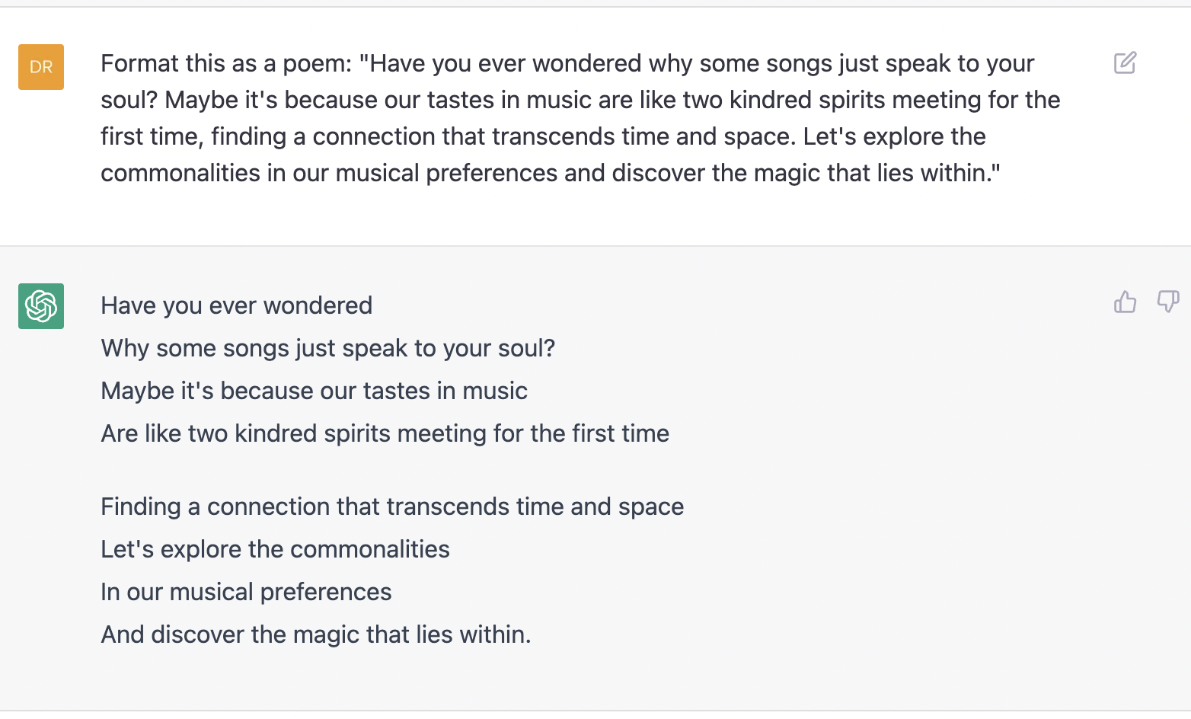Click the orange DR user avatar

click(x=41, y=67)
